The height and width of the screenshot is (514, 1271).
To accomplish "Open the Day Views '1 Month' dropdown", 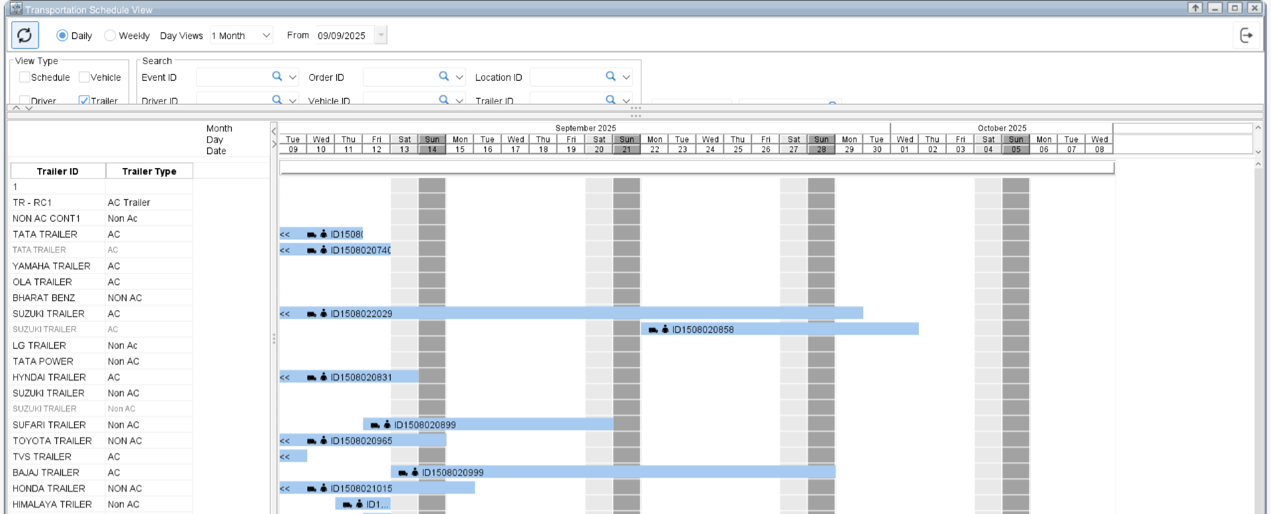I will [242, 35].
